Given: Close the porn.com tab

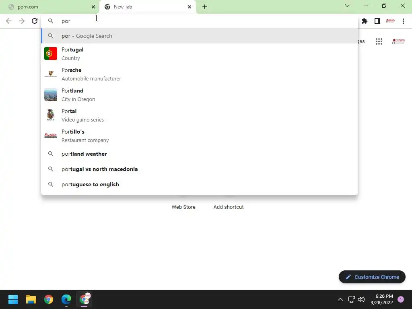Looking at the screenshot, I should coord(93,7).
